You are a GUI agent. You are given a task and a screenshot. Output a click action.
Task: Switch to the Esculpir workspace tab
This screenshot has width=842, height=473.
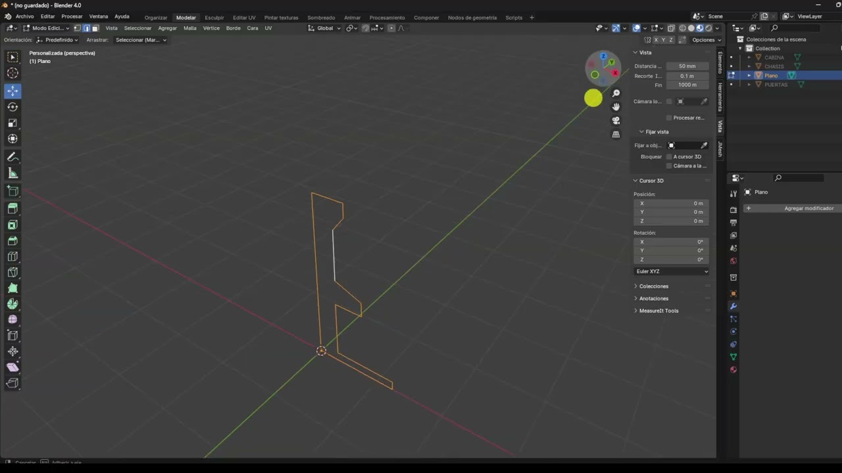coord(214,18)
